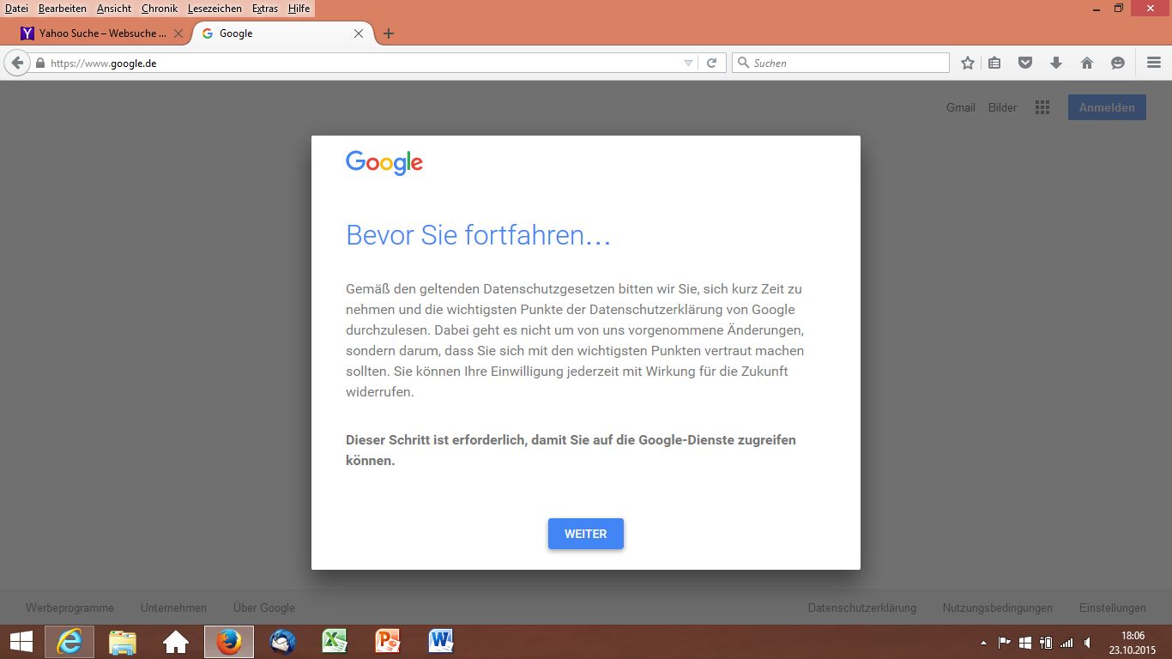This screenshot has width=1172, height=659.
Task: Launch Internet Explorer from the taskbar
Action: click(x=69, y=642)
